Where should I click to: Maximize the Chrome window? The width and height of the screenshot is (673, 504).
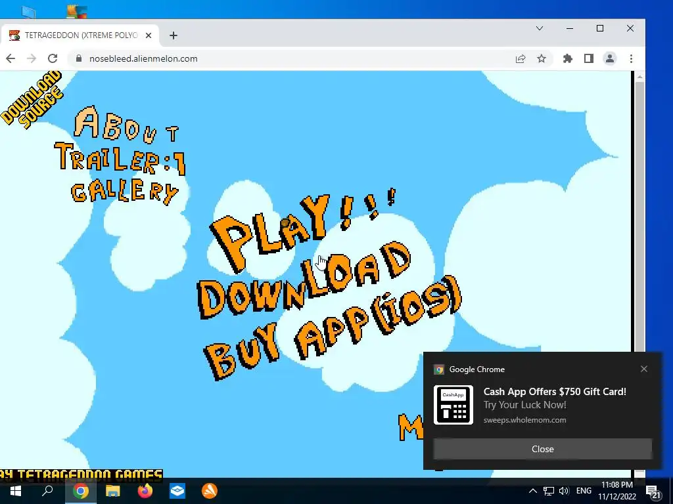(600, 28)
